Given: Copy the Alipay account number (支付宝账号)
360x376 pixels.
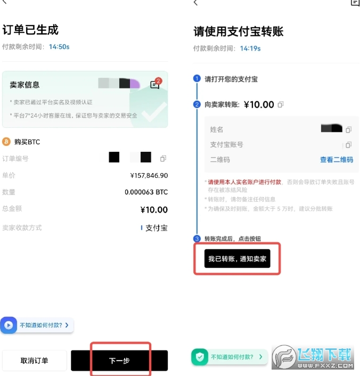Looking at the screenshot, I should pyautogui.click(x=348, y=145).
